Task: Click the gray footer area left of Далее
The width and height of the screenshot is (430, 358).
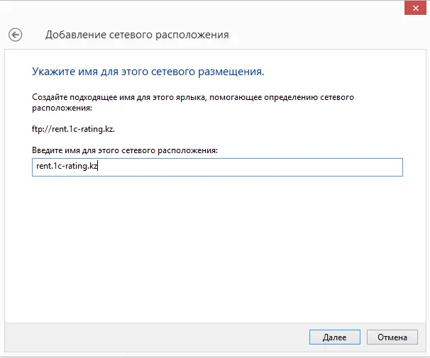Action: click(156, 337)
